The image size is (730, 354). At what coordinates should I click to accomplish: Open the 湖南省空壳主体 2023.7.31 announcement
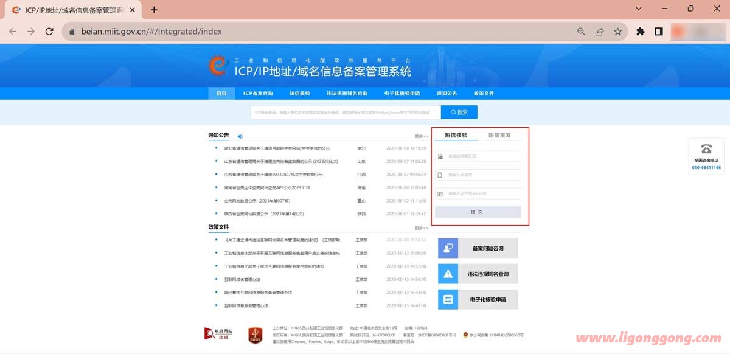[x=267, y=188]
